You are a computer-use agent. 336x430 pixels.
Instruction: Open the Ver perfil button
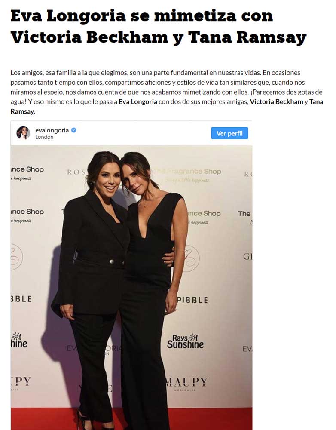229,133
